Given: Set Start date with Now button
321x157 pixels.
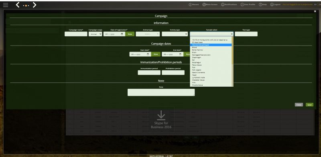Looking at the screenshot, I should pos(156,54).
